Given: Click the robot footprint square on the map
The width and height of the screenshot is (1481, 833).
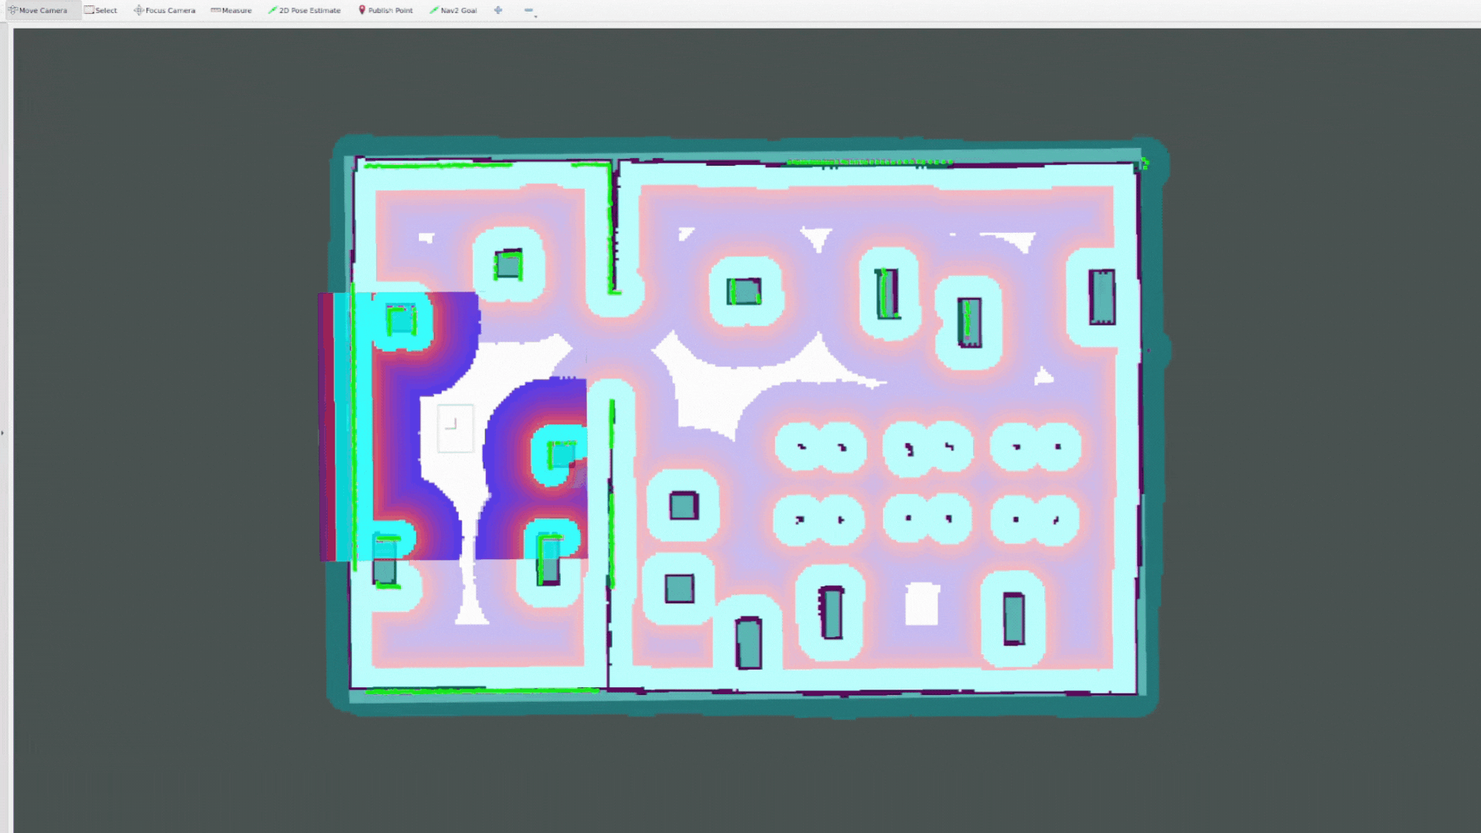Looking at the screenshot, I should click(x=455, y=428).
